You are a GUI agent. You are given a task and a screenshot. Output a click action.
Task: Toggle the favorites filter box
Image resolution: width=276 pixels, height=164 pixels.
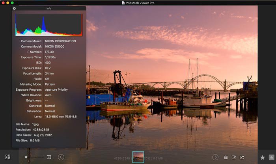(x=271, y=157)
